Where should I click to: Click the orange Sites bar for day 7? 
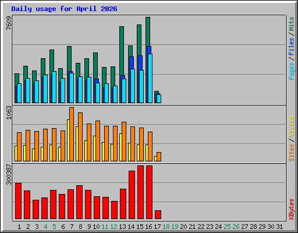pos(72,134)
